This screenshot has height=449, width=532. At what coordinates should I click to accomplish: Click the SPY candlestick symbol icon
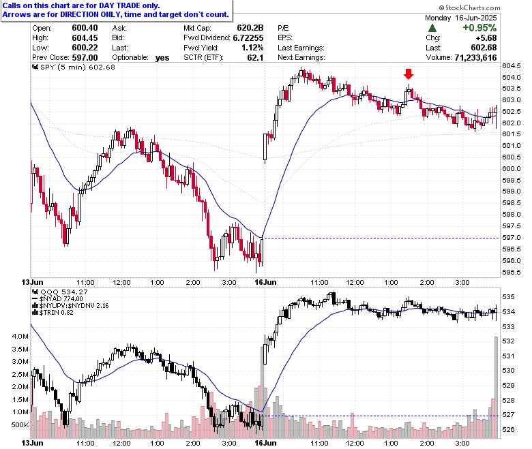[x=35, y=67]
